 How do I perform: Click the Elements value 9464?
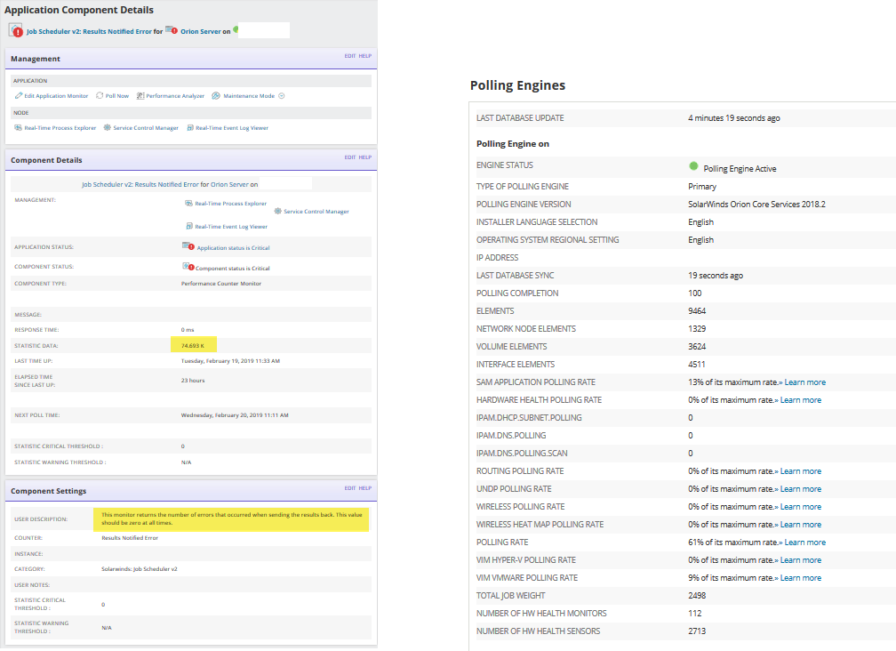point(697,311)
